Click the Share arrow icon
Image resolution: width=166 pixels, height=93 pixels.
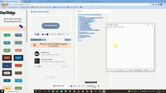[79, 86]
